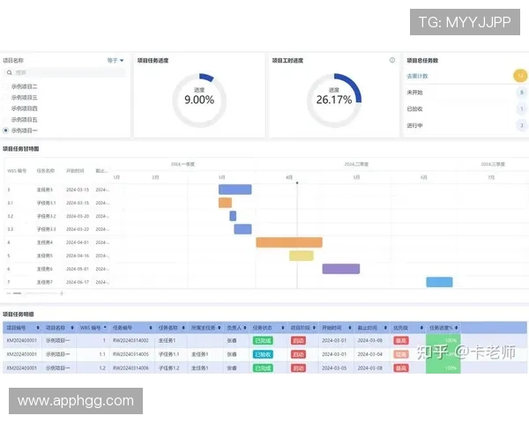Click the count badge beside 去重计数
This screenshot has height=423, width=529.
[x=520, y=76]
